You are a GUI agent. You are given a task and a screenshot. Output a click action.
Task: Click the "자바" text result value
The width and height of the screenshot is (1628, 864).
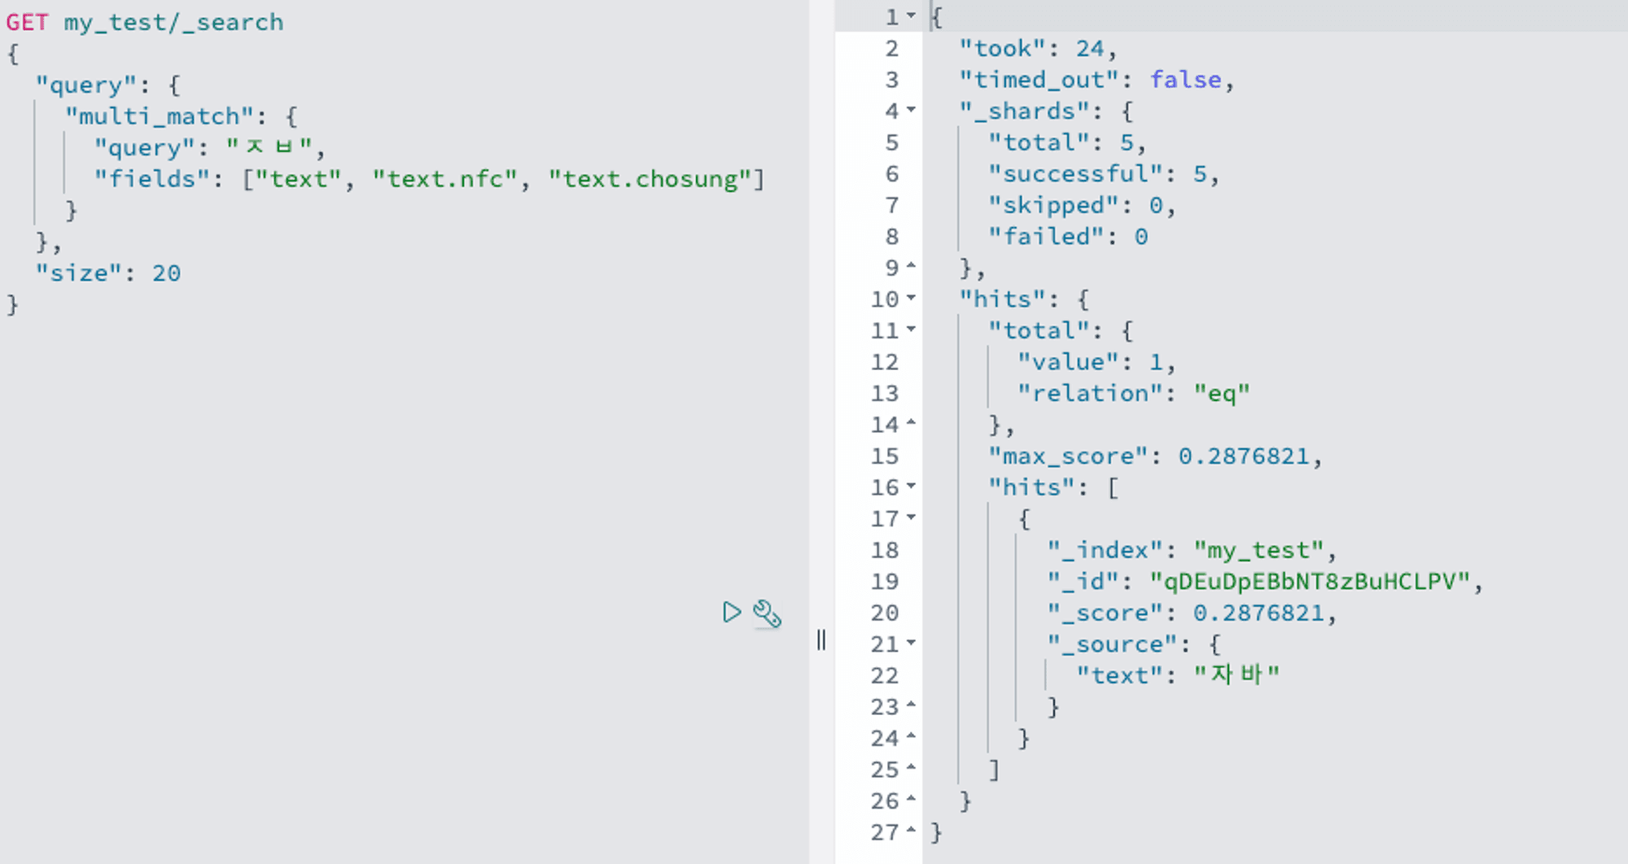(1236, 675)
